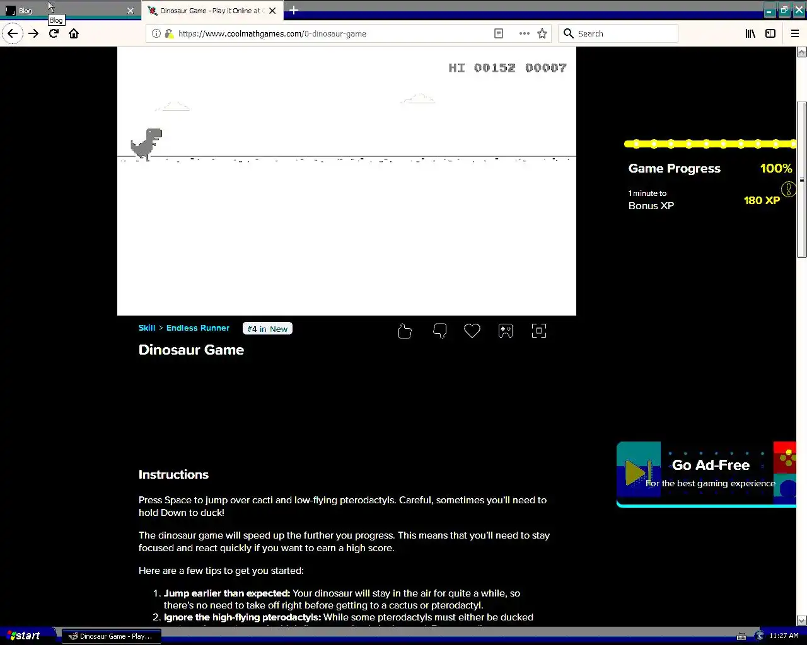Open the Skill category link
The image size is (807, 645).
click(x=147, y=328)
